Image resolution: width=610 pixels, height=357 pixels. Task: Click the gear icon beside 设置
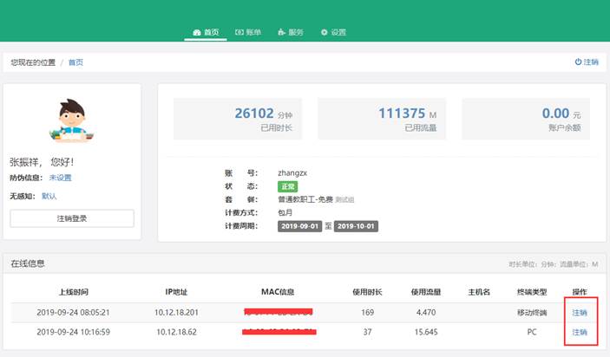click(325, 33)
